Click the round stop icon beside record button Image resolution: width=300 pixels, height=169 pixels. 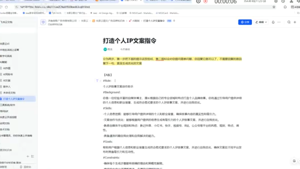[198, 2]
